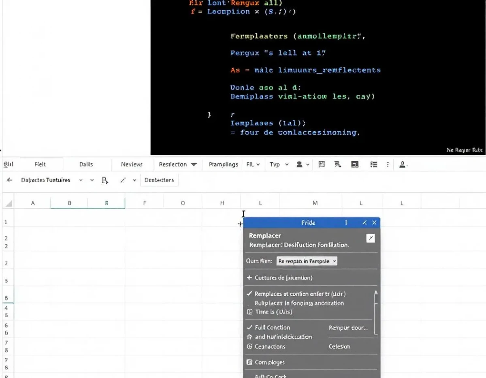The height and width of the screenshot is (378, 486).
Task: Switch to the Neviews tab
Action: pos(132,164)
